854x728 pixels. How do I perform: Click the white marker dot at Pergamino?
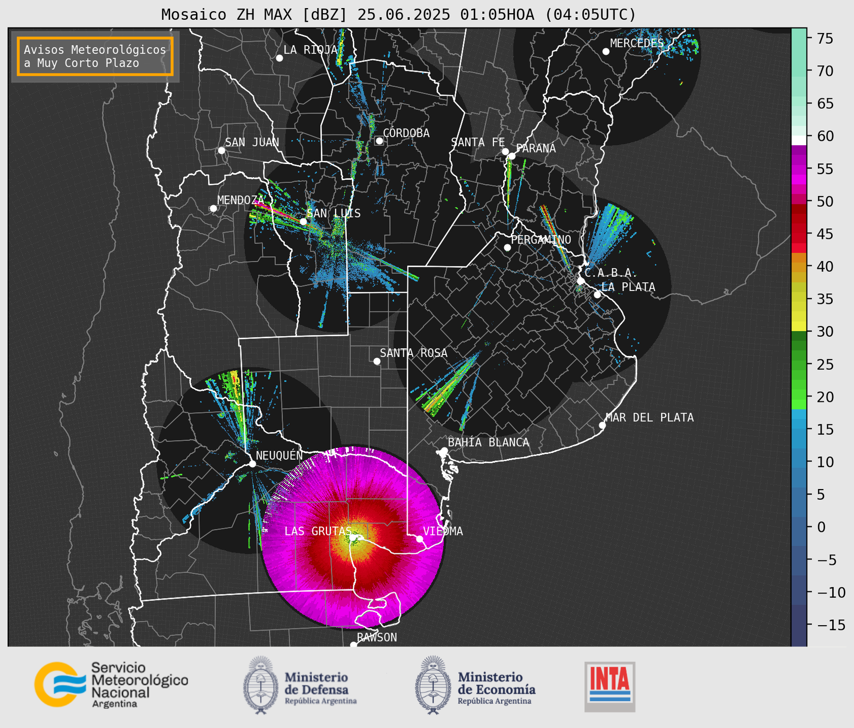click(507, 248)
